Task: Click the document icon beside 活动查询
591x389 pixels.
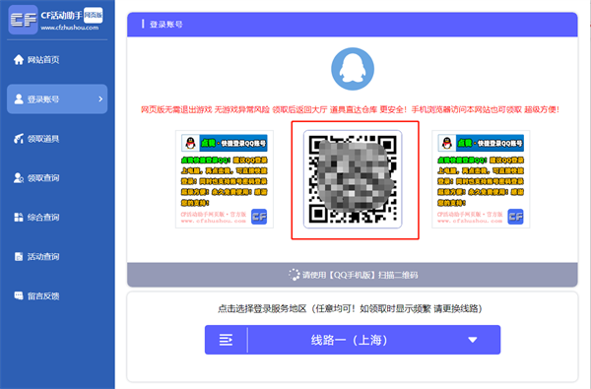Action: 19,257
